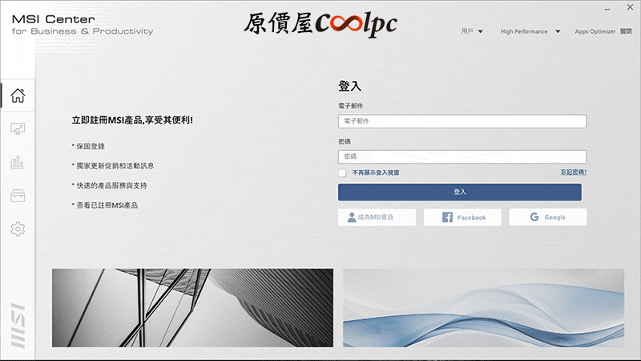This screenshot has height=361, width=641.
Task: Open the 忘記密碼? link
Action: (x=574, y=172)
